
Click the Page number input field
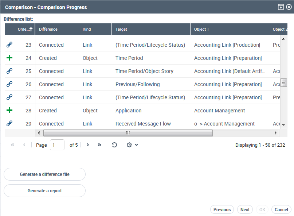57,145
